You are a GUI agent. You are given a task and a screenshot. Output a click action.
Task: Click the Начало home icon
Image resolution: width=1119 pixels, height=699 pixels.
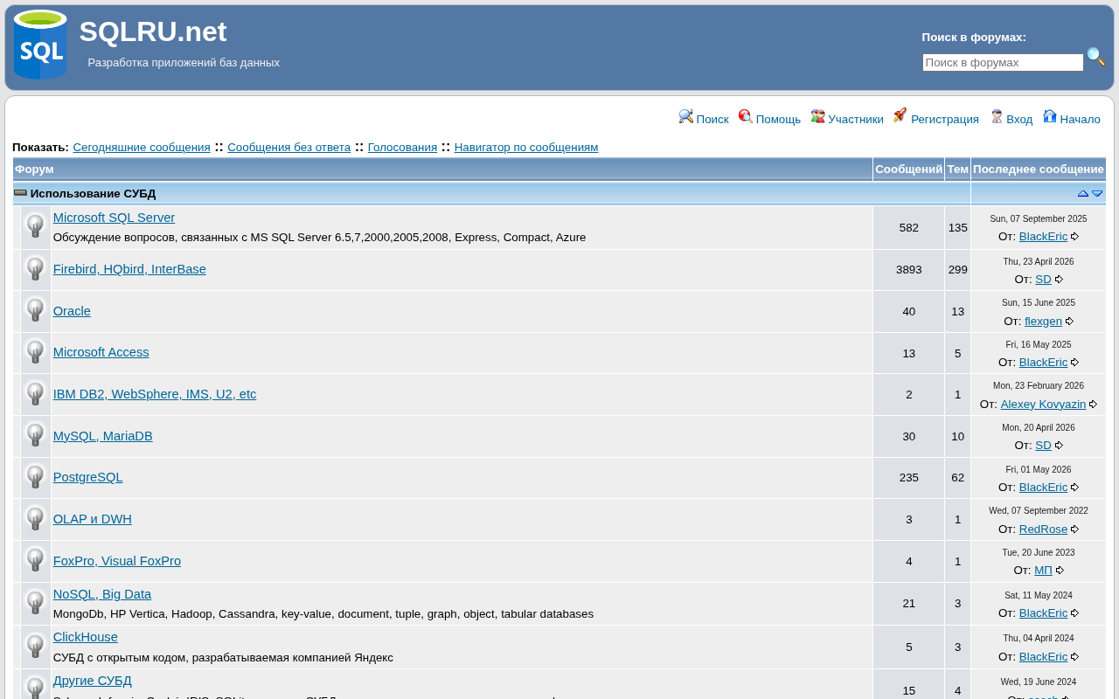coord(1050,116)
